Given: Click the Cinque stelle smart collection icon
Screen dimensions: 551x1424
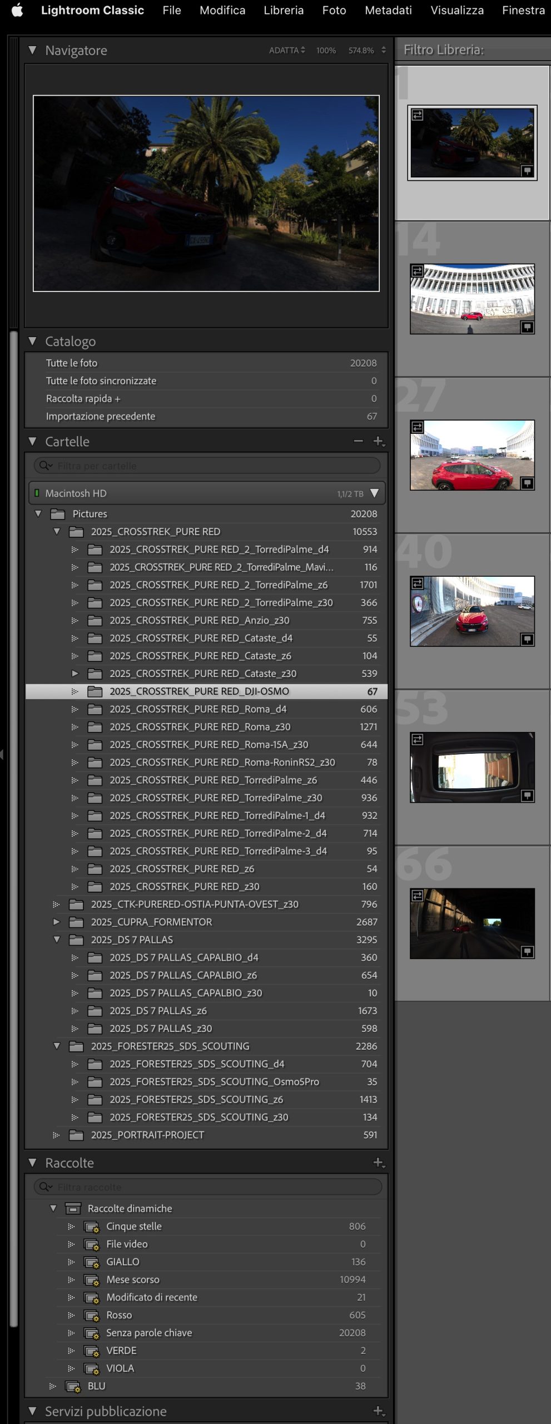Looking at the screenshot, I should [91, 1227].
